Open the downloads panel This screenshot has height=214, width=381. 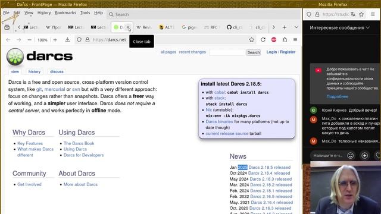[67, 40]
